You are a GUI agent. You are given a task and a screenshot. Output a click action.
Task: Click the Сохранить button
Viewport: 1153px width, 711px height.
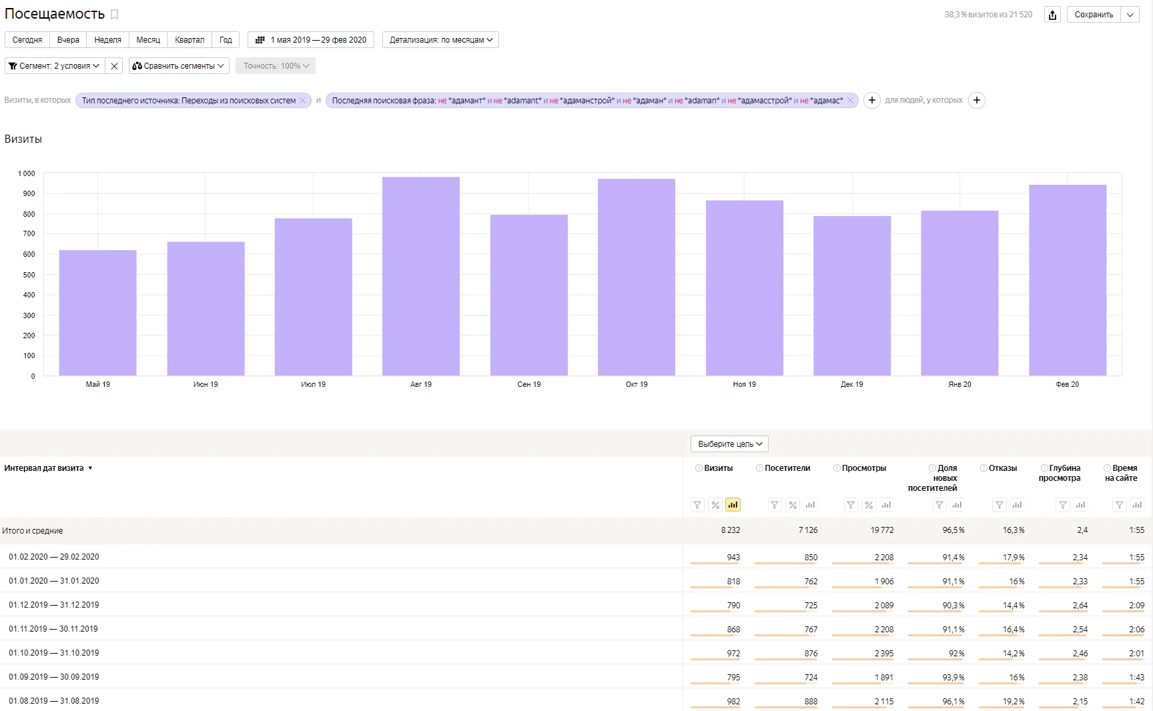(x=1094, y=15)
